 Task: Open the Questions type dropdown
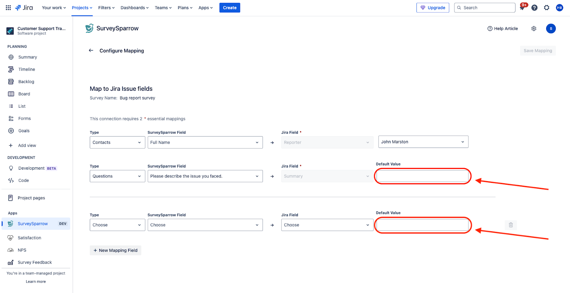(117, 176)
